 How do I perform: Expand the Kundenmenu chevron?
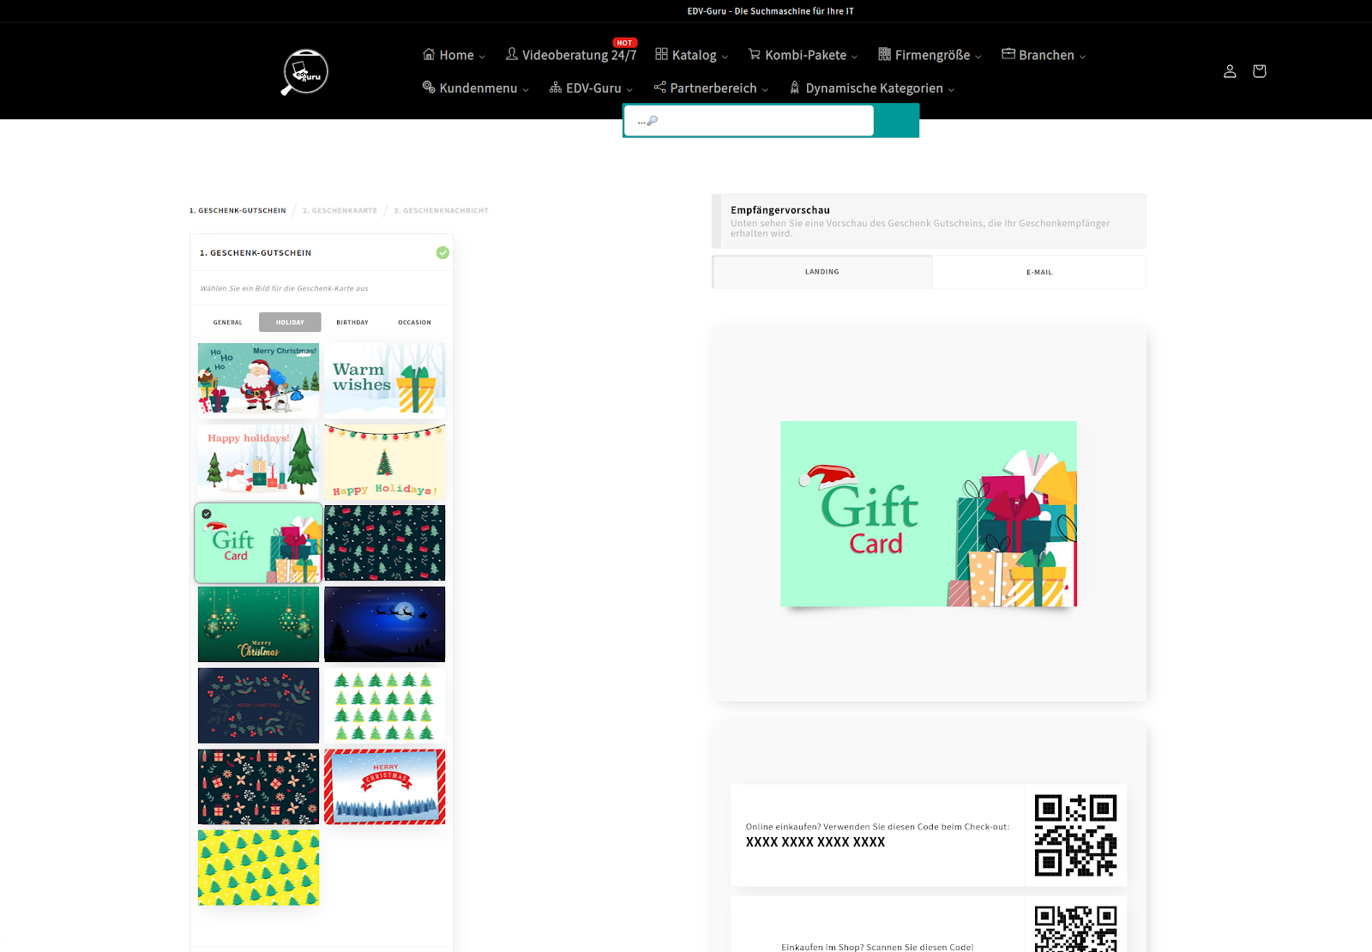pyautogui.click(x=526, y=90)
